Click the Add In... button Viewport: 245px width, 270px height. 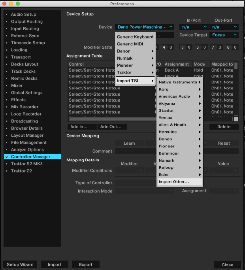click(82, 127)
